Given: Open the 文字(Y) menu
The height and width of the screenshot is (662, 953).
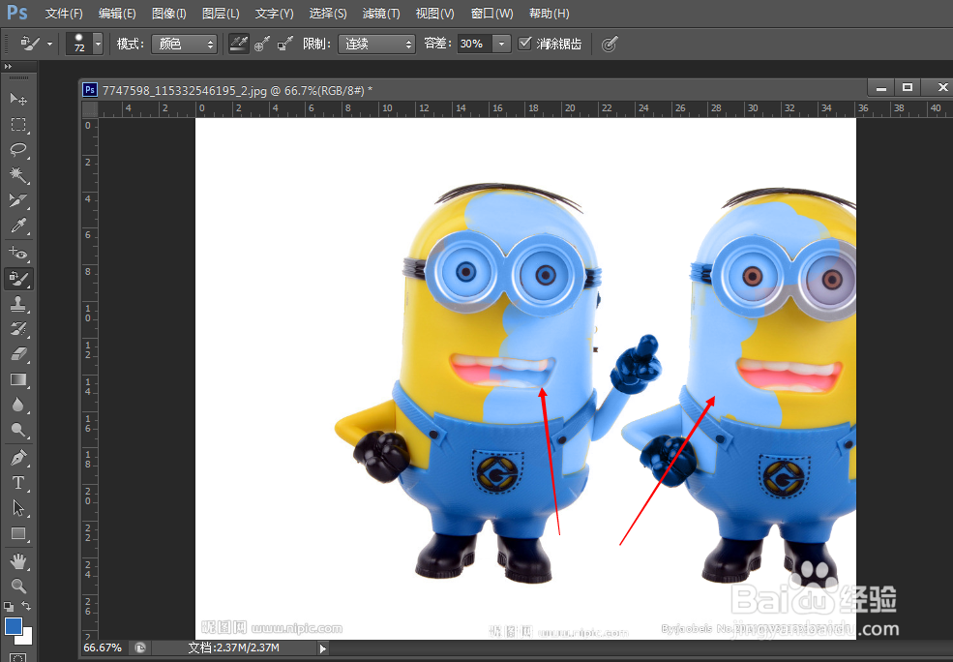Looking at the screenshot, I should click(x=274, y=13).
